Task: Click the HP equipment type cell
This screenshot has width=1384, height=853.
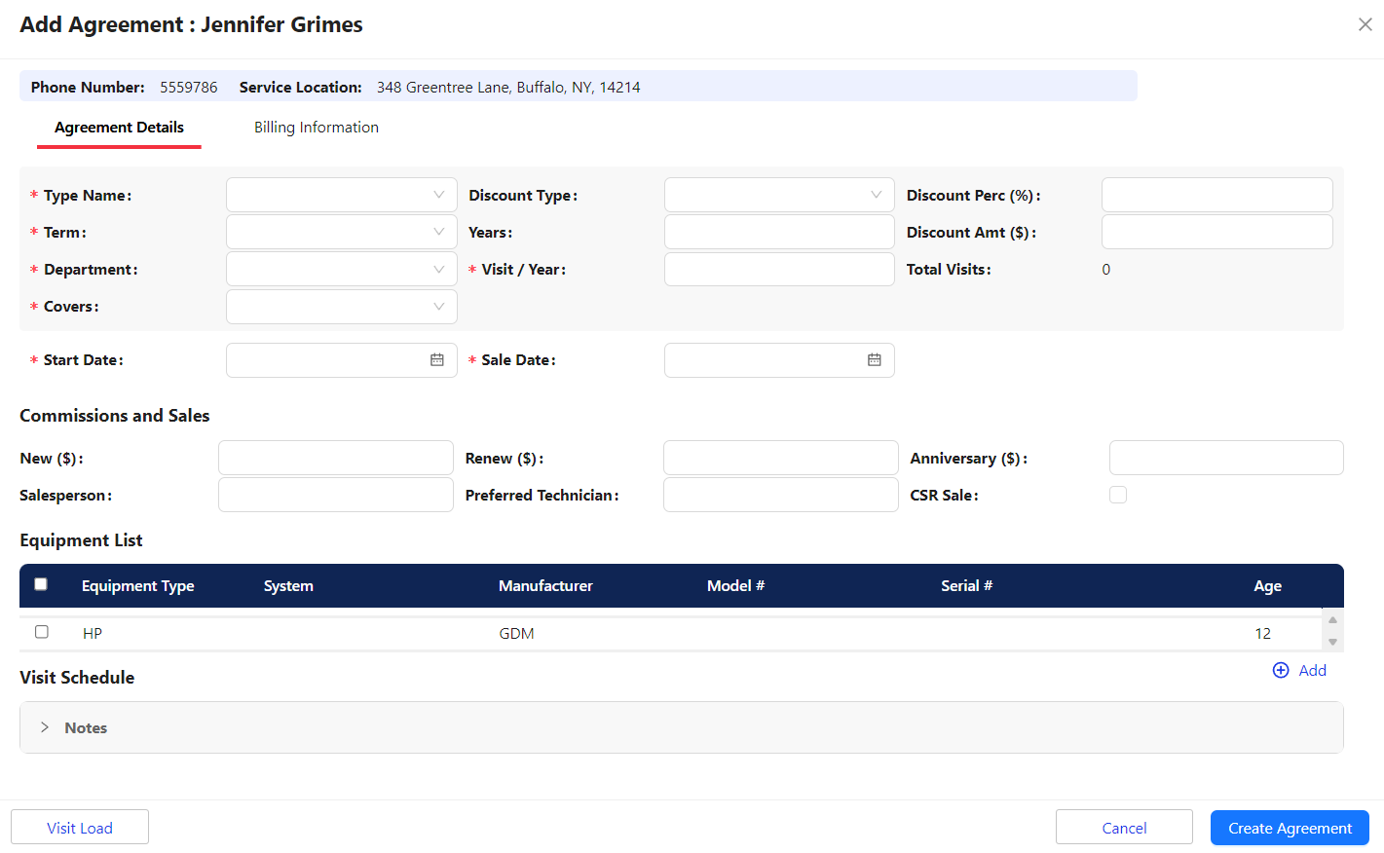Action: coord(93,634)
